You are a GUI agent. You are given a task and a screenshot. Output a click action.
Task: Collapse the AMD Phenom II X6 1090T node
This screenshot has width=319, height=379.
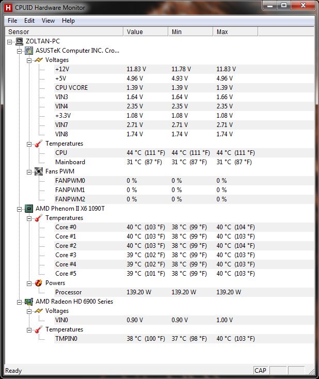20,209
